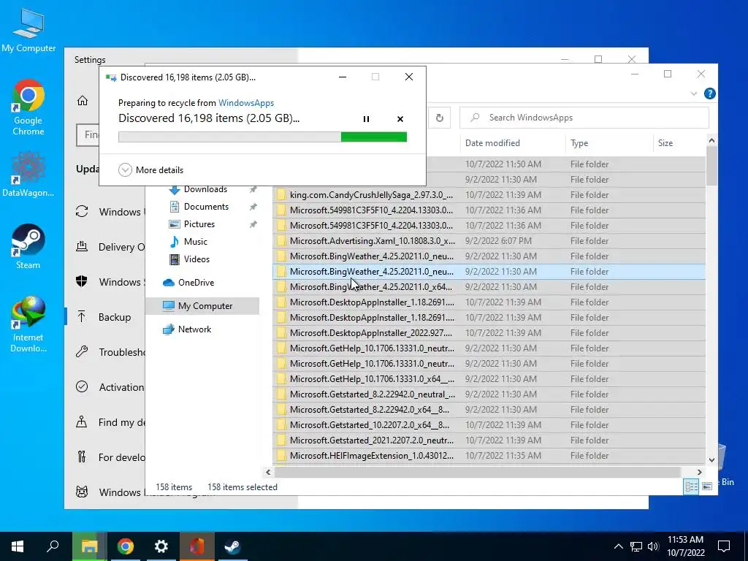Image resolution: width=748 pixels, height=561 pixels.
Task: Open Google Chrome desktop shortcut
Action: coord(28,107)
